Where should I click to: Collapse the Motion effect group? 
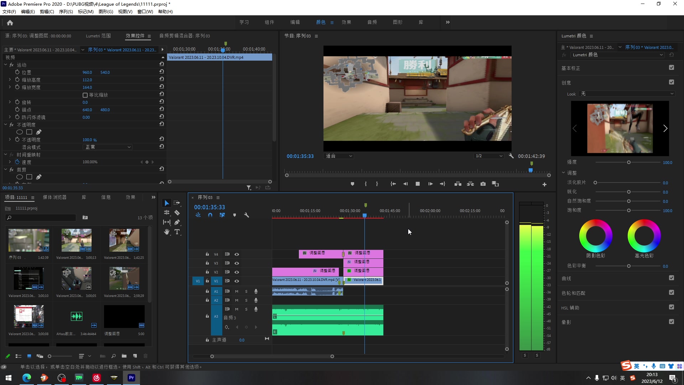pos(6,65)
